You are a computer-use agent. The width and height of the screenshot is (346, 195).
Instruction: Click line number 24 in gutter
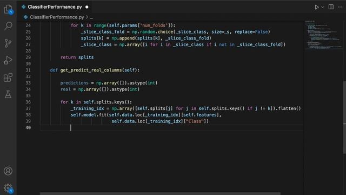[28, 25]
